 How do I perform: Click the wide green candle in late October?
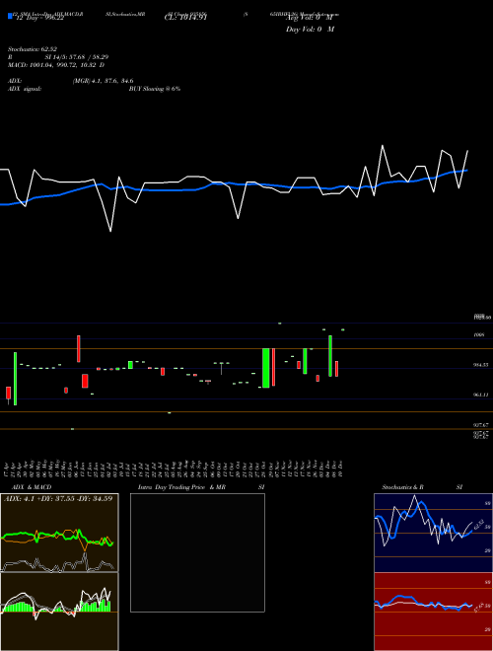click(266, 368)
